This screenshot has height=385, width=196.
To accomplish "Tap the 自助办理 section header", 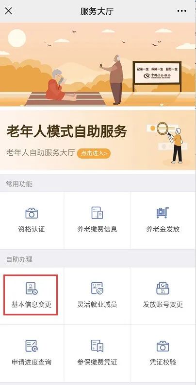I will coord(19,259).
